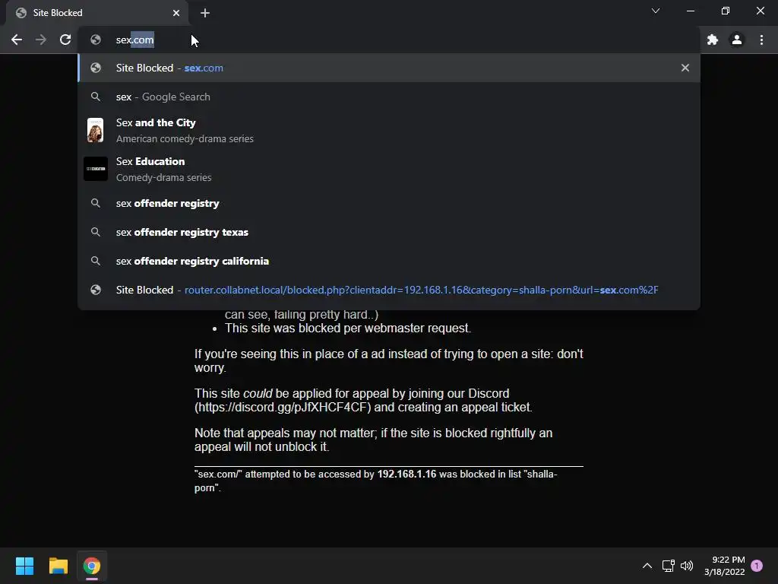The height and width of the screenshot is (584, 778).
Task: Open the profile avatar menu
Action: 737,40
